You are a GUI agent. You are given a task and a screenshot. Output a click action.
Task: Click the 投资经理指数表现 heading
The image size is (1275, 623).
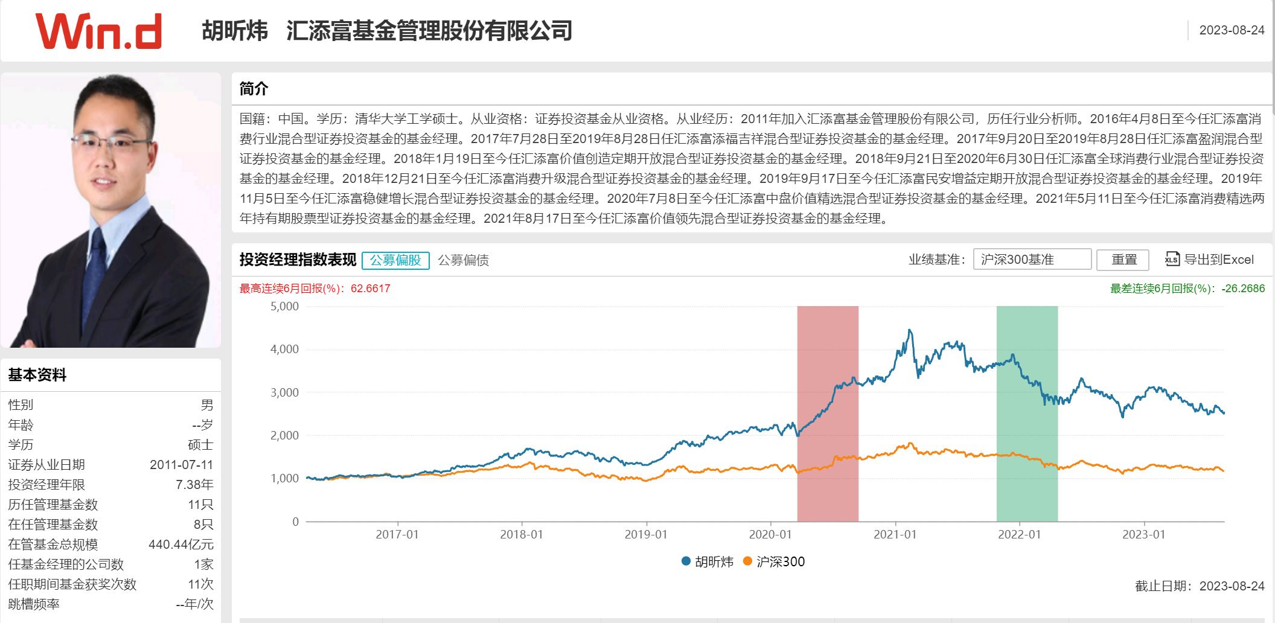click(x=298, y=260)
